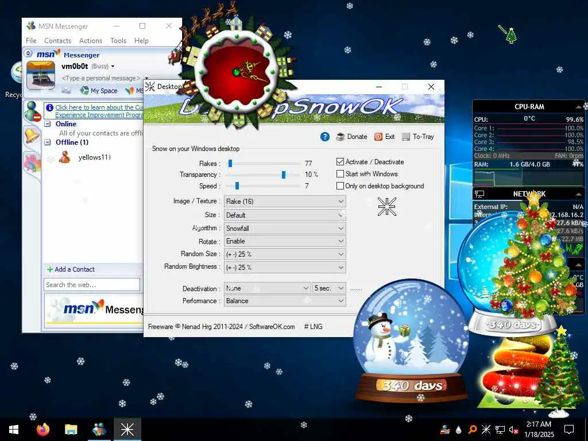Open the Performance dropdown showing Balance

(x=285, y=301)
